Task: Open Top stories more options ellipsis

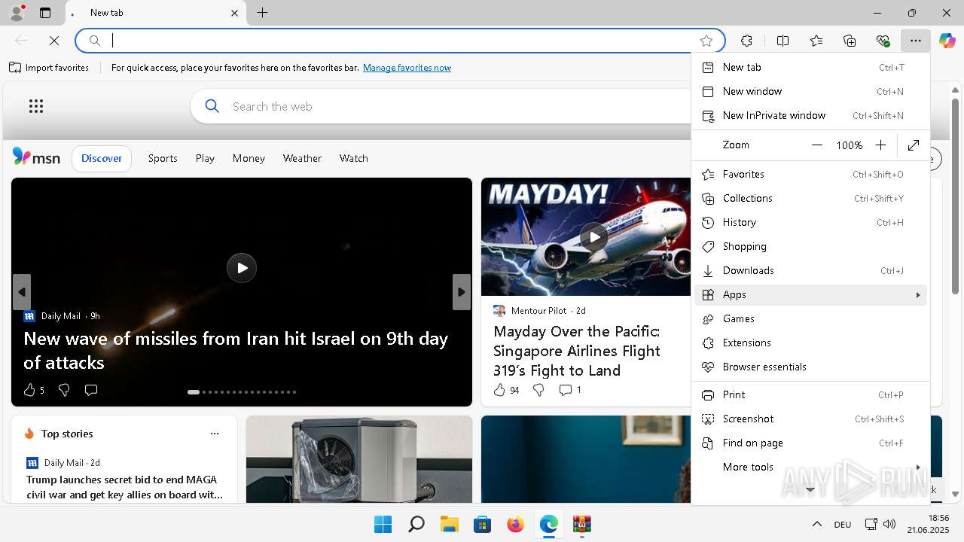Action: point(215,434)
